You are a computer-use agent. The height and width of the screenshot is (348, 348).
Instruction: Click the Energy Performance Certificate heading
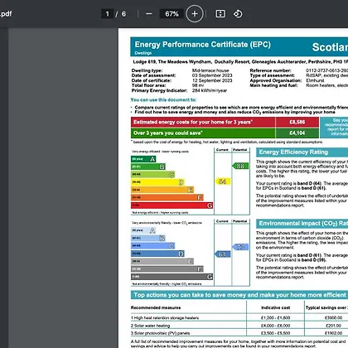point(202,45)
